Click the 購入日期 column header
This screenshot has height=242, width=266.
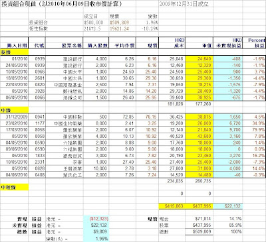point(17,46)
